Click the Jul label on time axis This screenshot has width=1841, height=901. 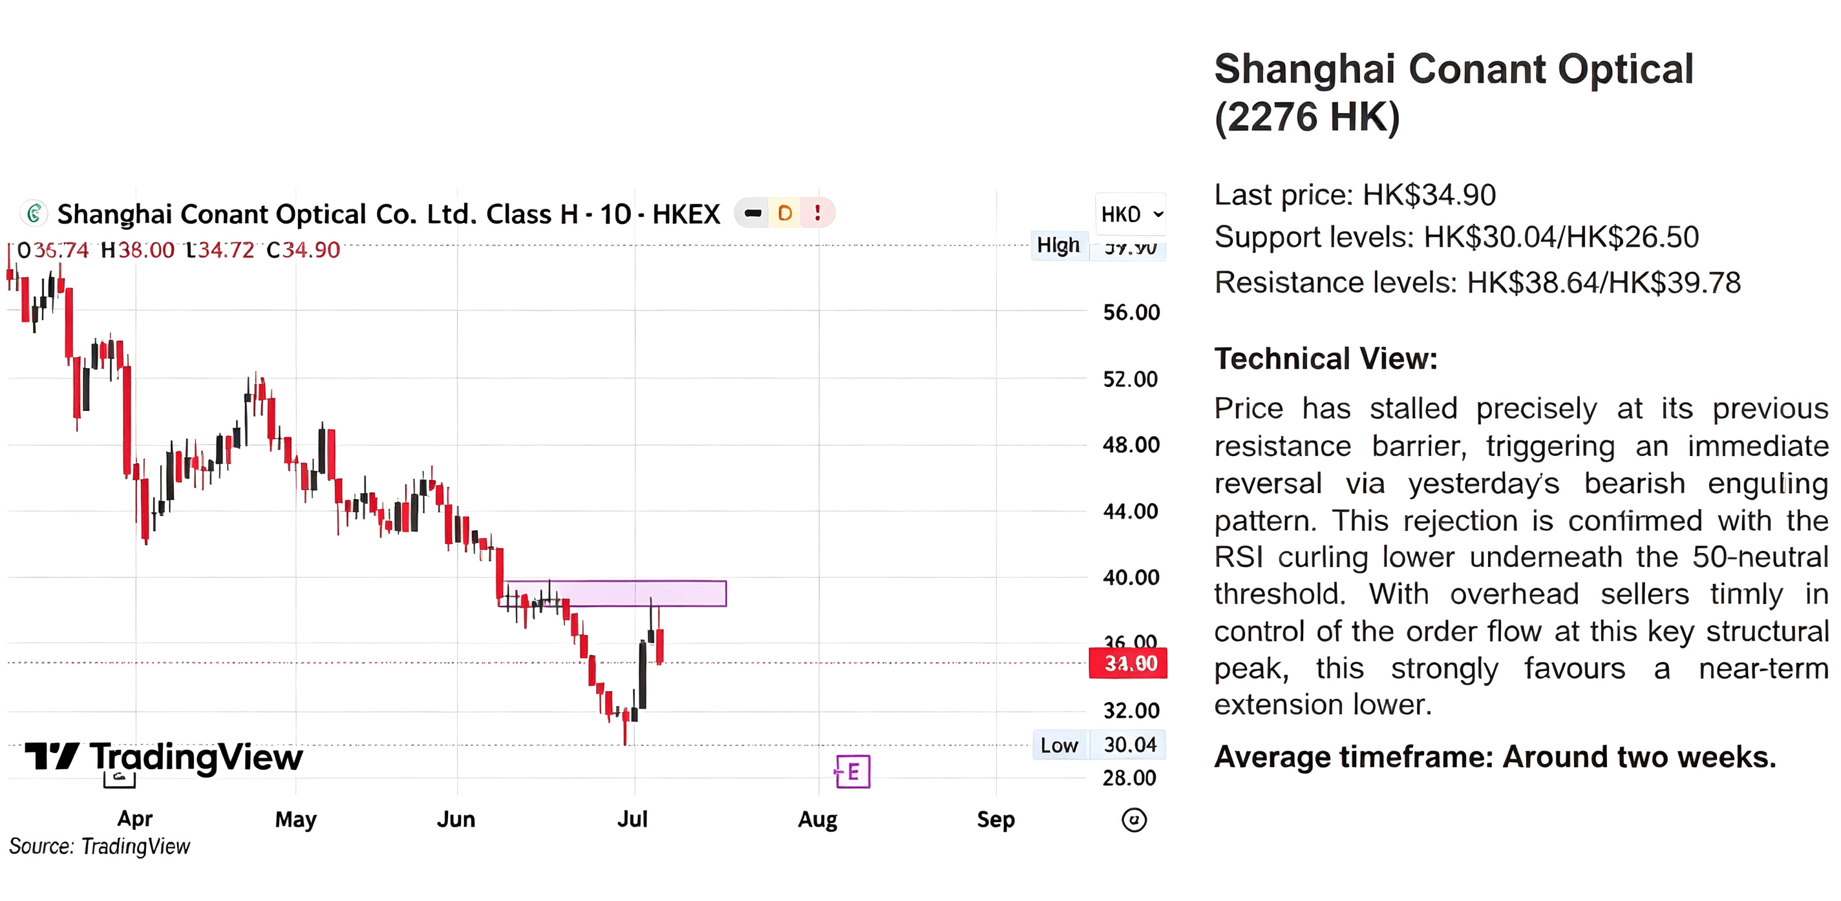[632, 819]
